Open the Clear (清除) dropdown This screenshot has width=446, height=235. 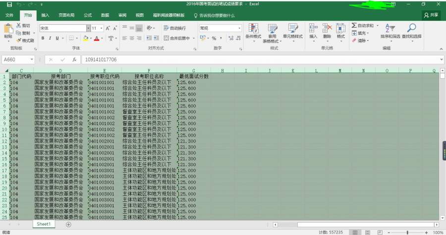click(x=360, y=41)
